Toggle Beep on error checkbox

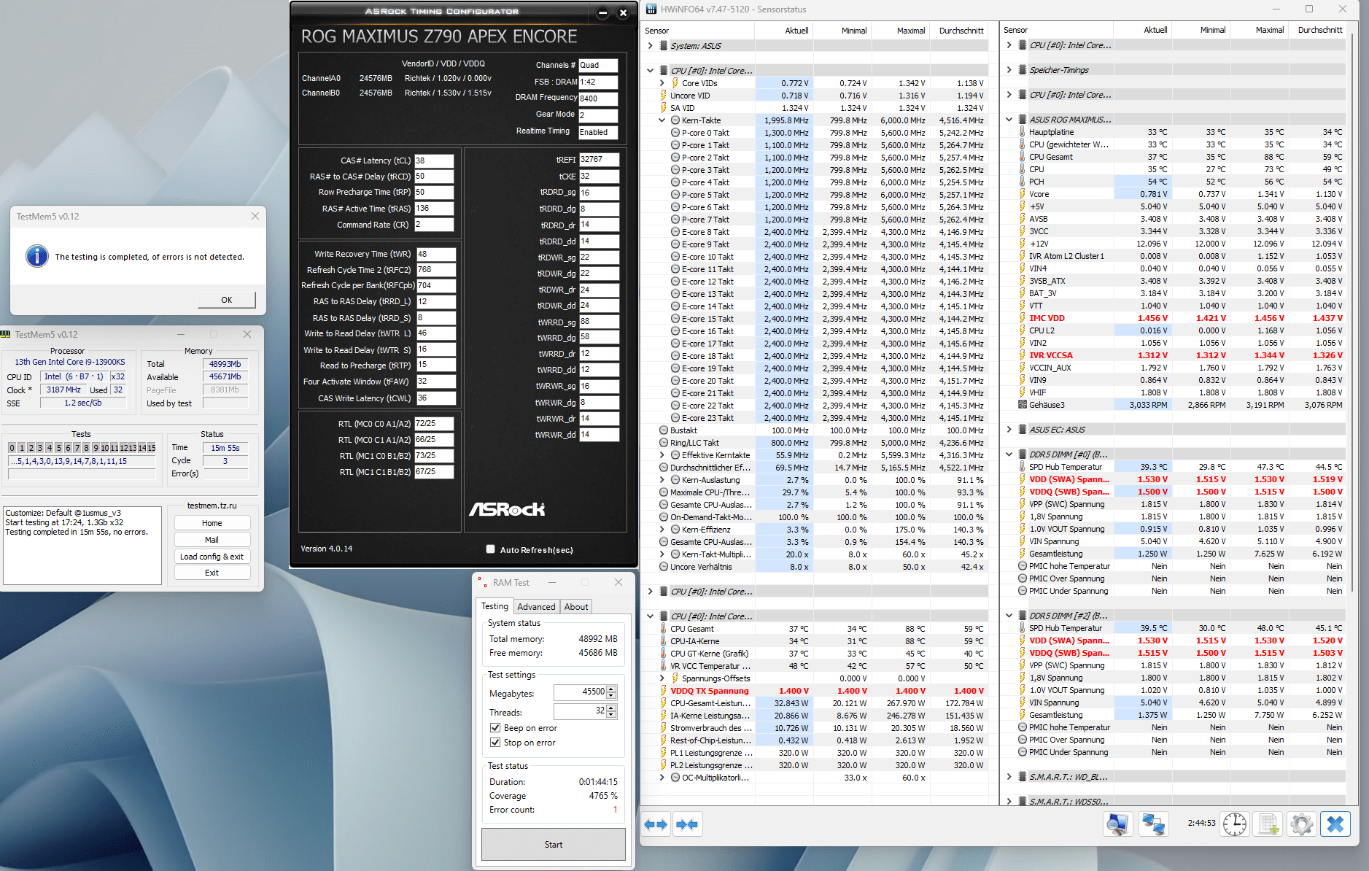495,728
